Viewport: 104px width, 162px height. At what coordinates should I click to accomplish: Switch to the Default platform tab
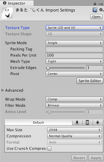click(x=38, y=122)
